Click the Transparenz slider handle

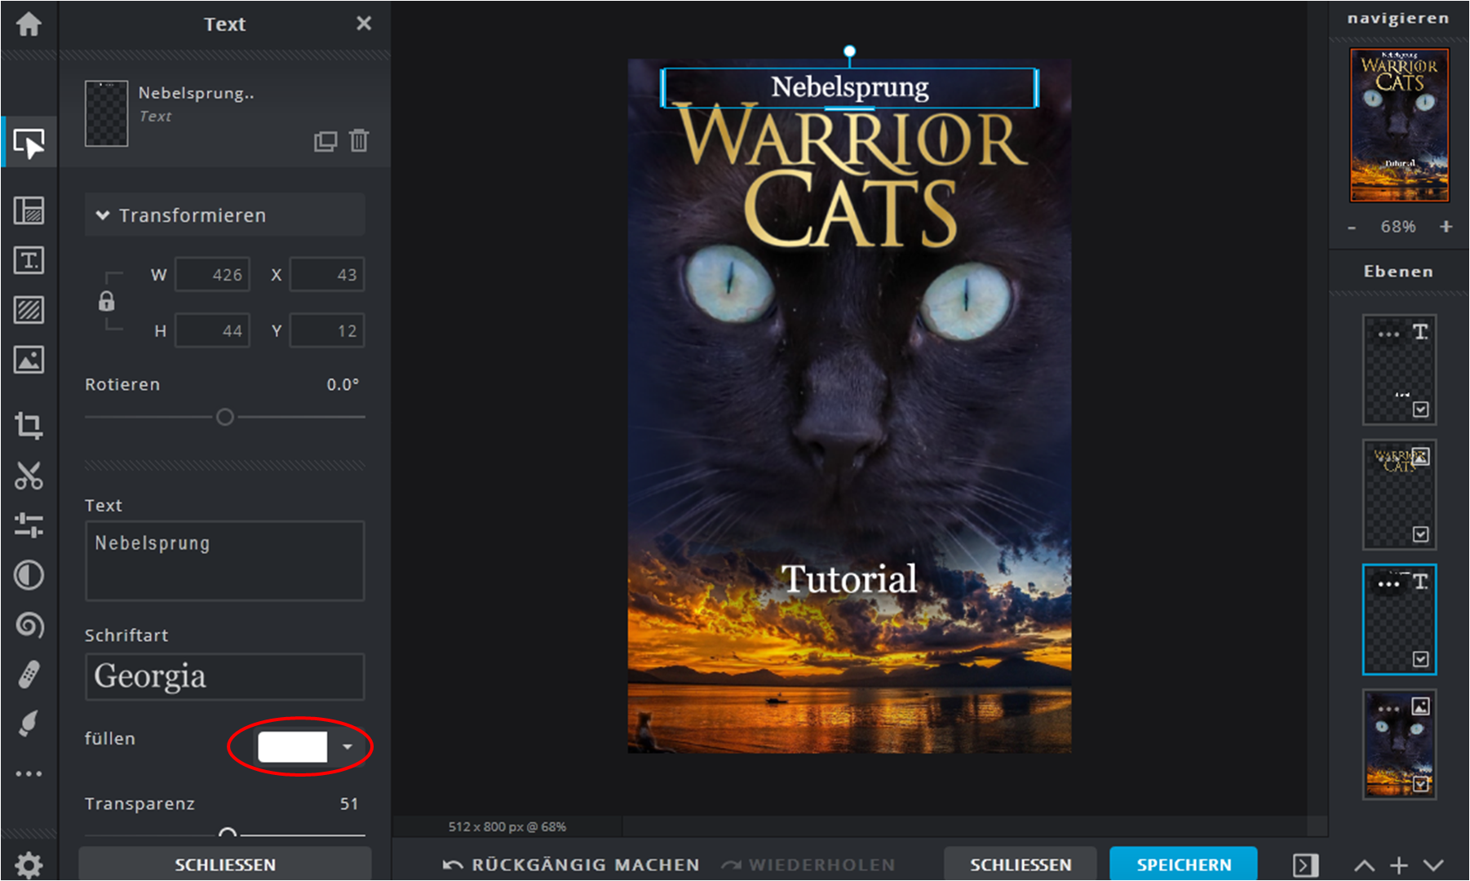click(228, 833)
